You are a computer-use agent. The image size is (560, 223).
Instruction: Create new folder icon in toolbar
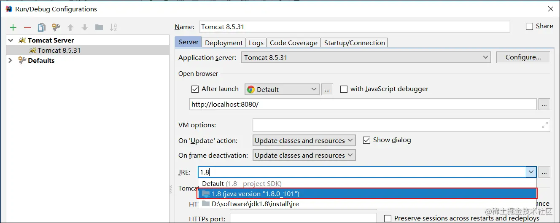click(99, 27)
